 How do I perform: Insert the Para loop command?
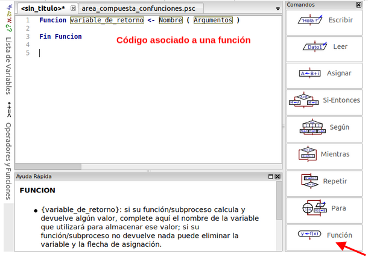click(x=324, y=211)
